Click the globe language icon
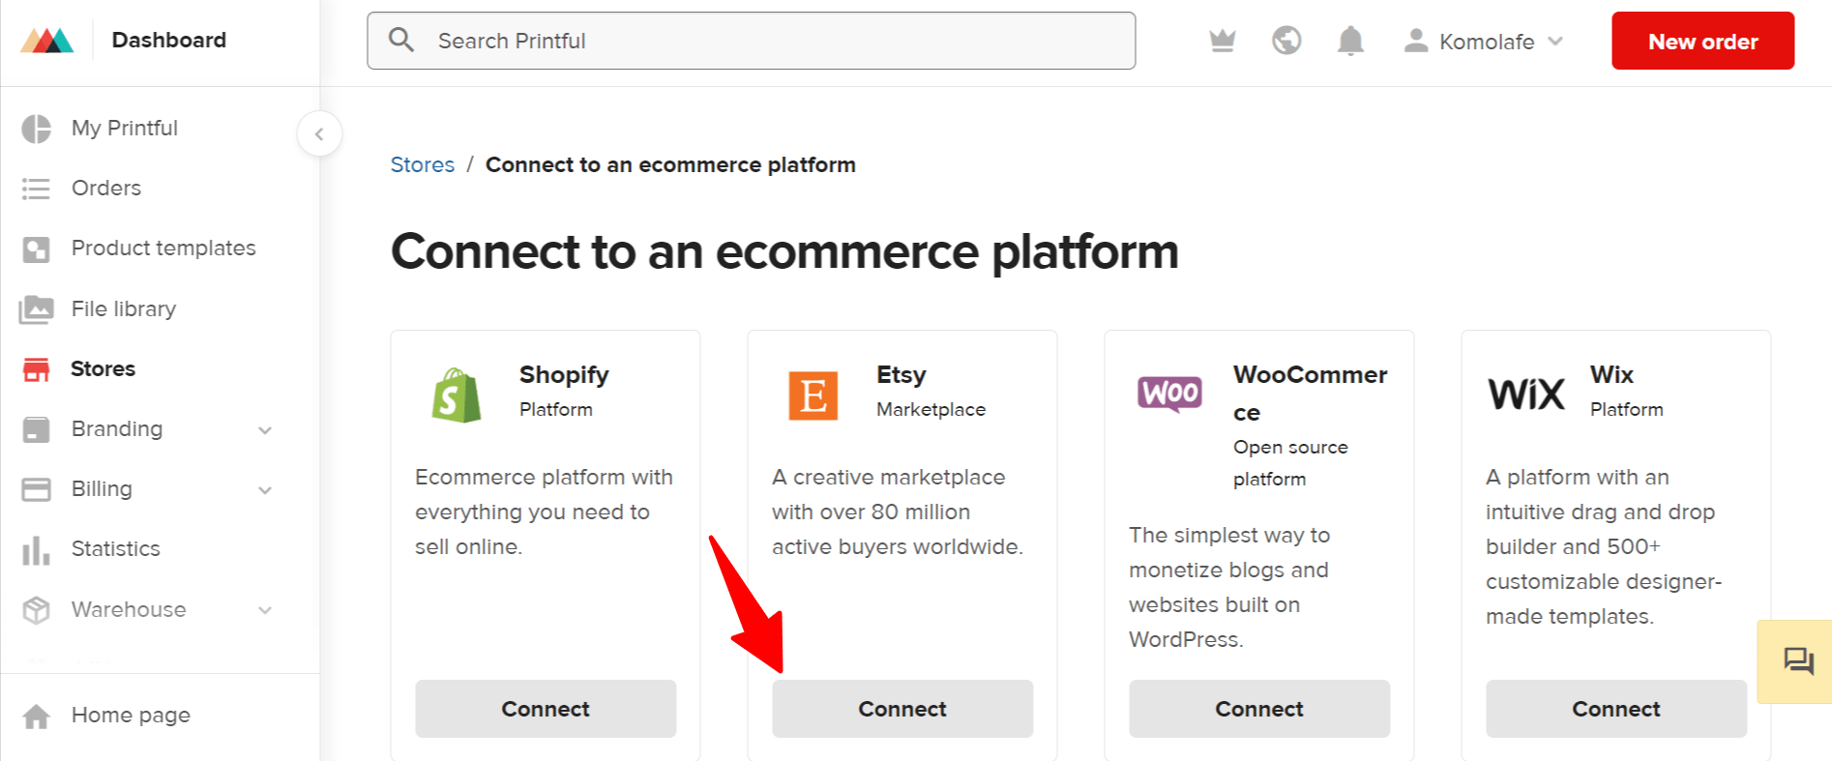1832x761 pixels. (x=1286, y=41)
